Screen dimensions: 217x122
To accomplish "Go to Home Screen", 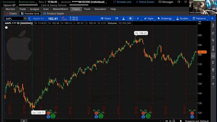I will tap(145, 2).
